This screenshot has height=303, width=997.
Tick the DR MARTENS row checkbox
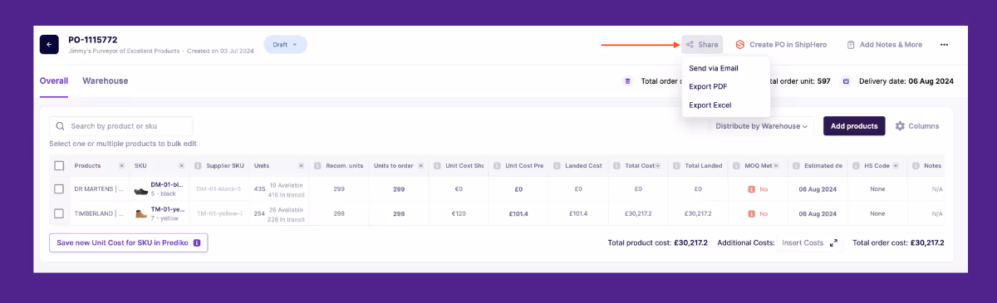[59, 189]
